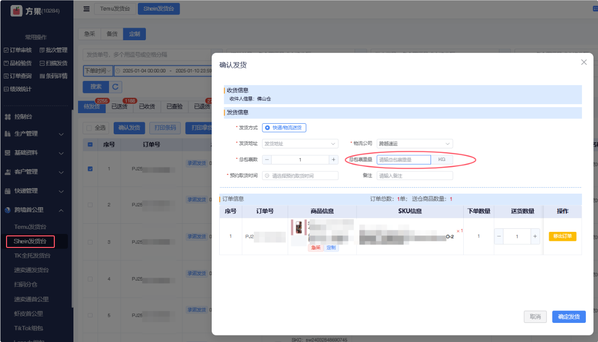Increase 送货数量 with the plus button
598x342 pixels.
point(535,236)
